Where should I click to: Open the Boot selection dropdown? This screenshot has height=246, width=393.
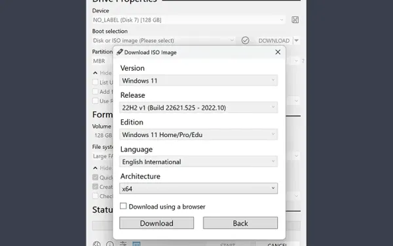click(x=164, y=41)
